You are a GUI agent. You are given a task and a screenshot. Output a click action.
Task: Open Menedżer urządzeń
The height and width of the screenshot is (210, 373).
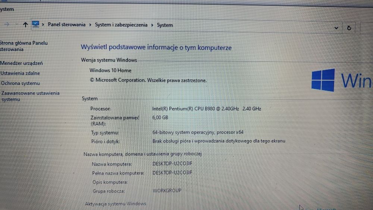(x=21, y=63)
